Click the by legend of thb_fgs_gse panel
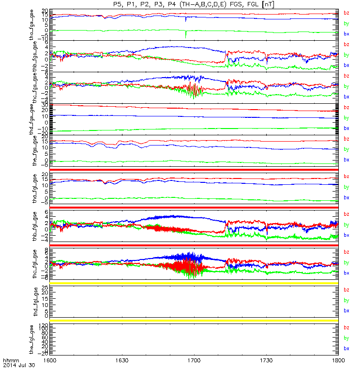The width and height of the screenshot is (363, 388). (347, 55)
